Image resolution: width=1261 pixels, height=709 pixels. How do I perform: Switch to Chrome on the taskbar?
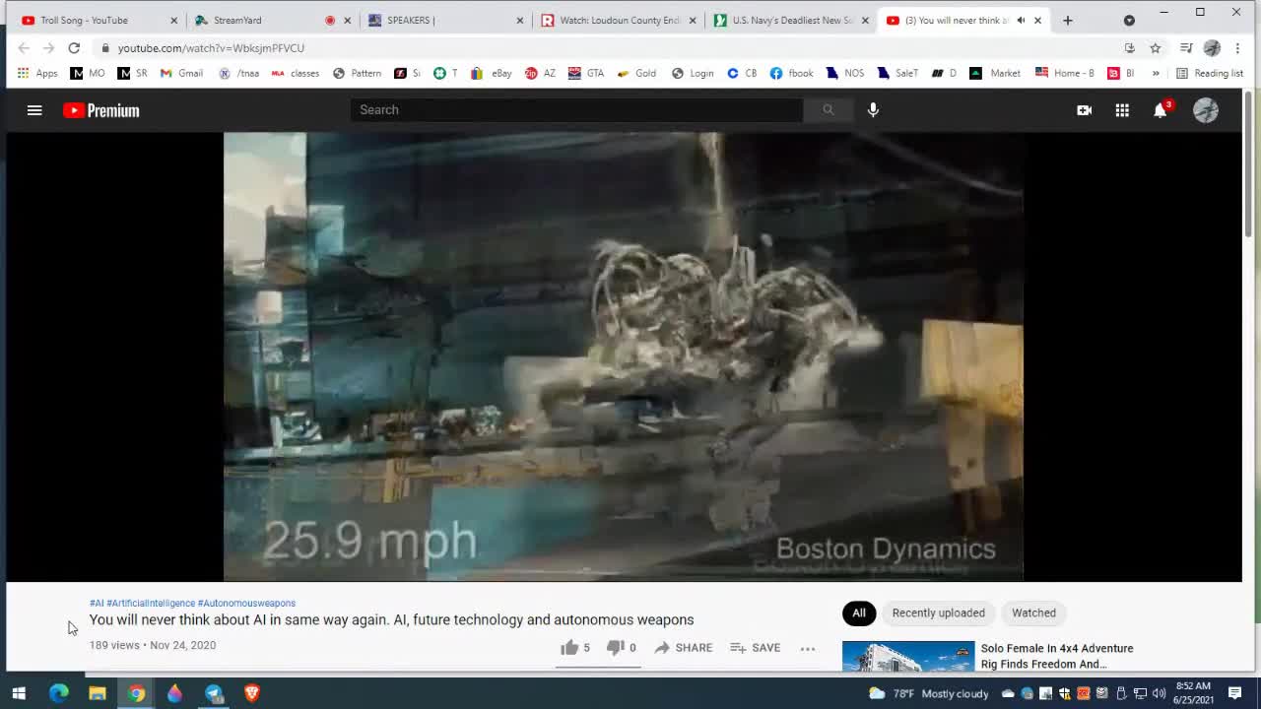pyautogui.click(x=136, y=693)
